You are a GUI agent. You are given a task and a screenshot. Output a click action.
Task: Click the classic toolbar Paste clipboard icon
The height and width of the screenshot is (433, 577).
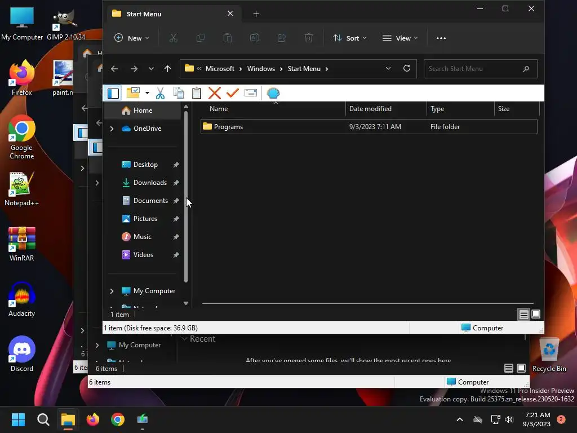pyautogui.click(x=197, y=93)
